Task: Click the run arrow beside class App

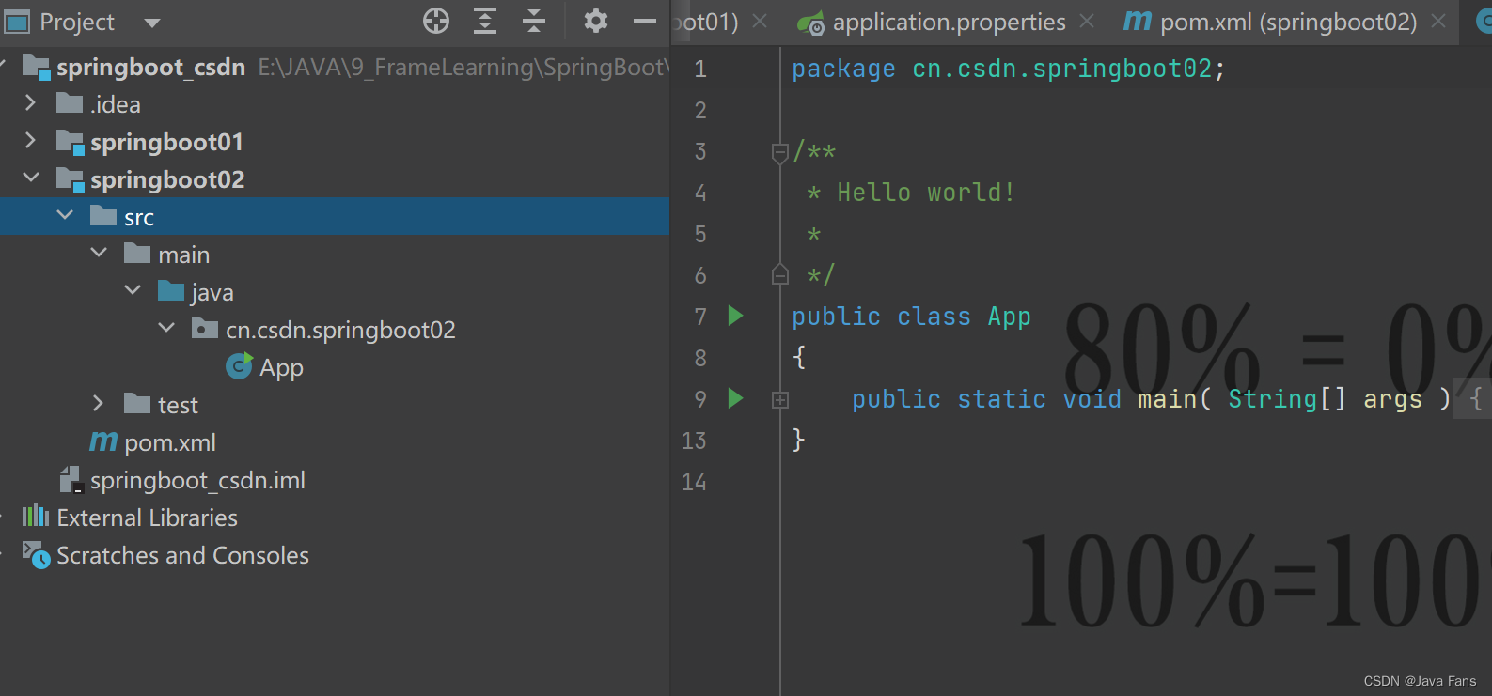Action: click(x=736, y=316)
